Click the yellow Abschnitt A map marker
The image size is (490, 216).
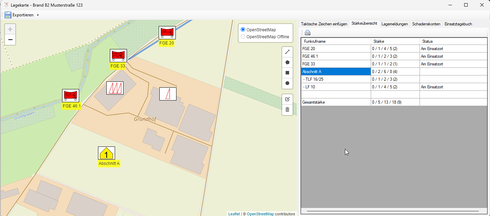tap(106, 153)
